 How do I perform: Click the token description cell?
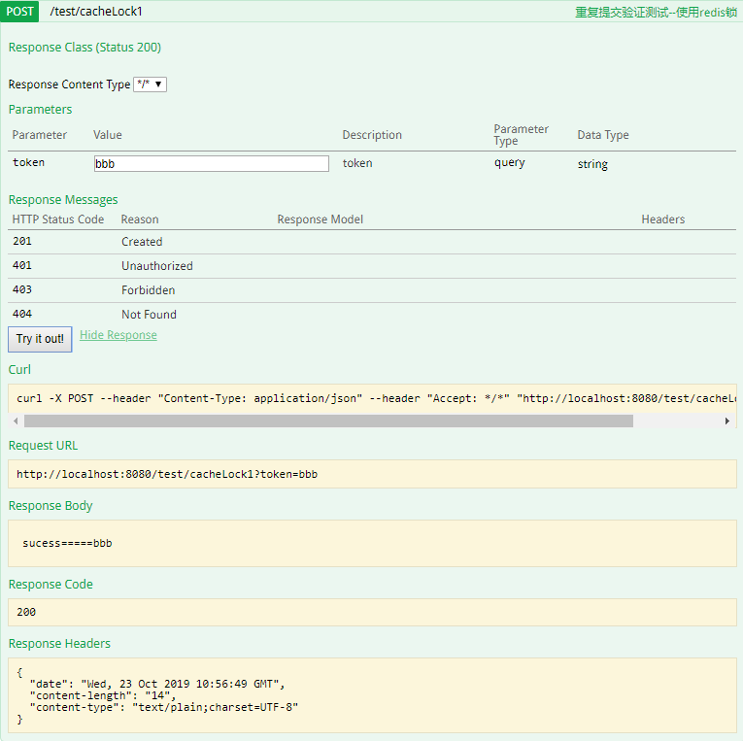click(x=357, y=163)
